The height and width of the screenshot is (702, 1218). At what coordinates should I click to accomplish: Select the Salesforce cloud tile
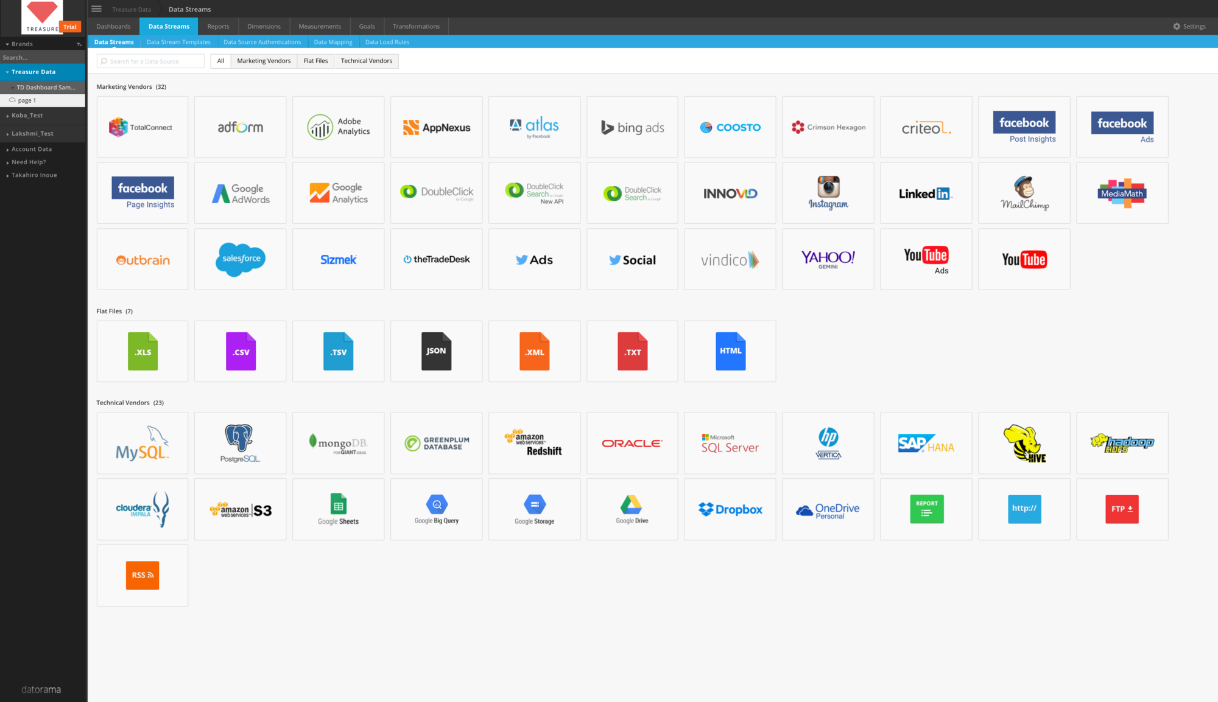pyautogui.click(x=241, y=260)
